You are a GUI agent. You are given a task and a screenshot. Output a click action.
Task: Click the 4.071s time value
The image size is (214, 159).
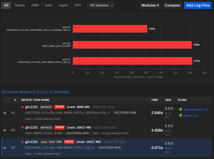pyautogui.click(x=157, y=148)
